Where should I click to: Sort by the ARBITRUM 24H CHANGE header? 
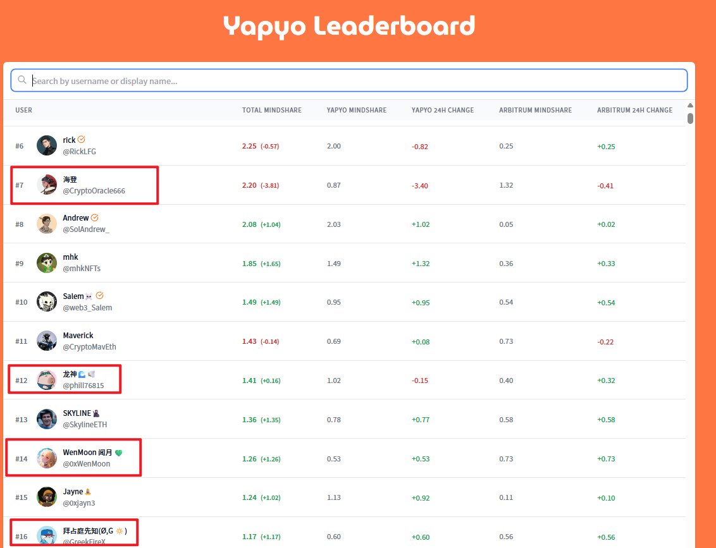tap(634, 110)
